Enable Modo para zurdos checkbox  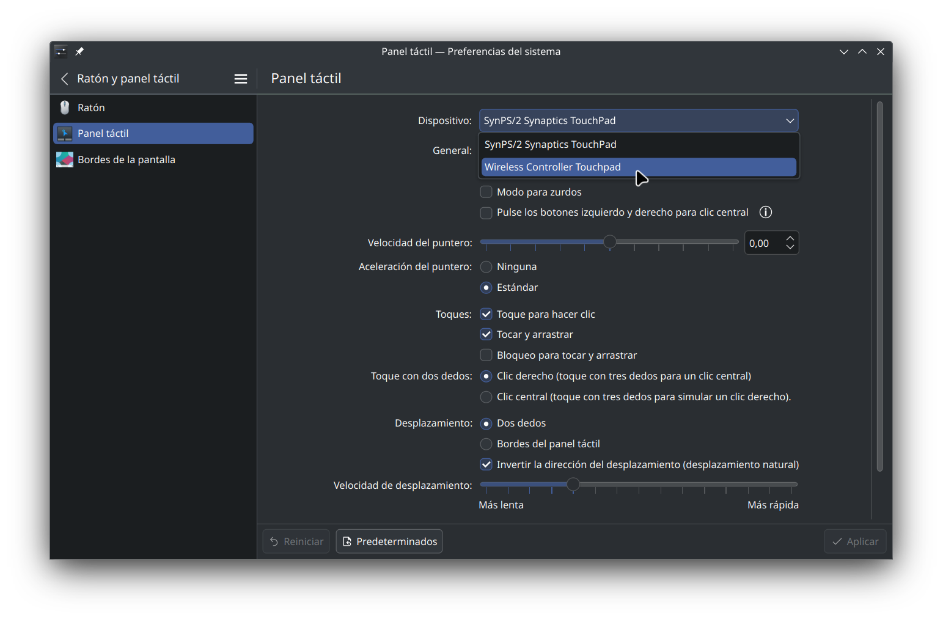tap(486, 192)
